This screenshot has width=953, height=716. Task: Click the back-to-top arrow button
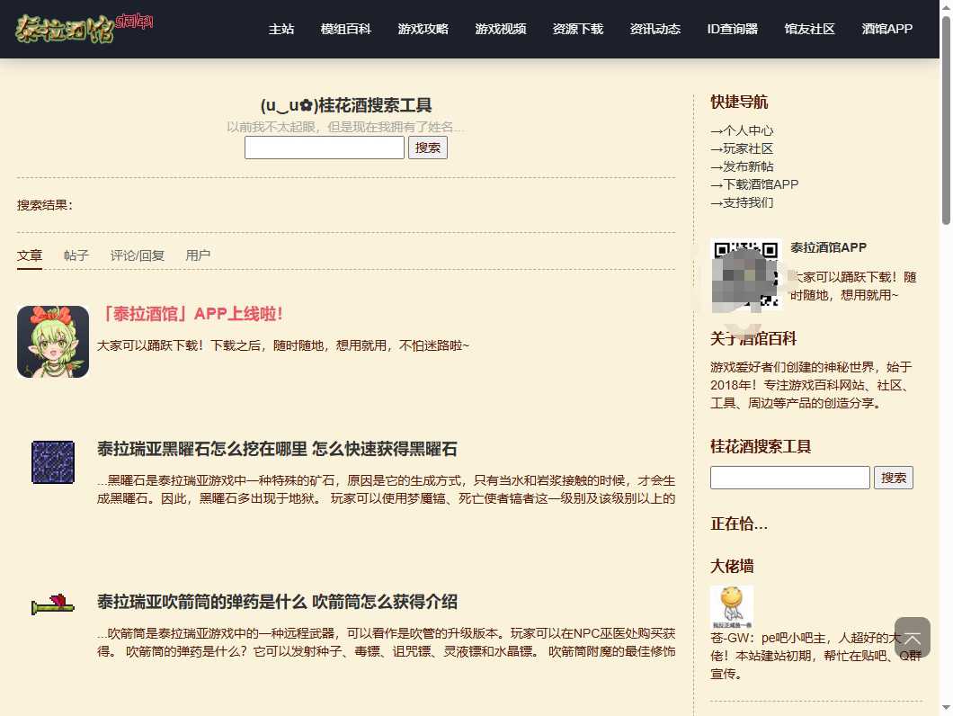912,638
